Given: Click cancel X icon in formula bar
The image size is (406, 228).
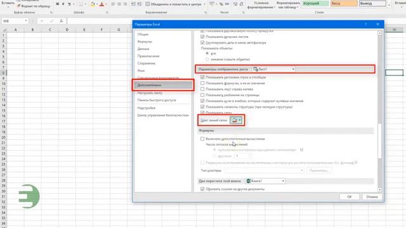Looking at the screenshot, I should point(42,21).
